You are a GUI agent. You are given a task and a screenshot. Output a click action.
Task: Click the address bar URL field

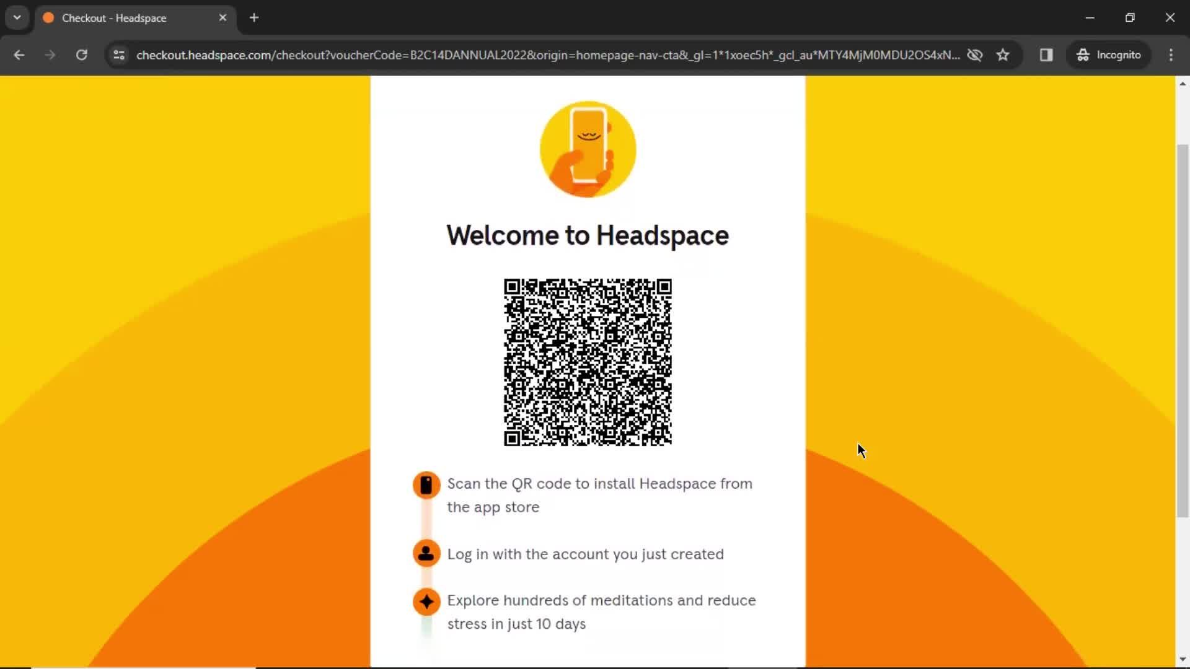click(x=548, y=55)
